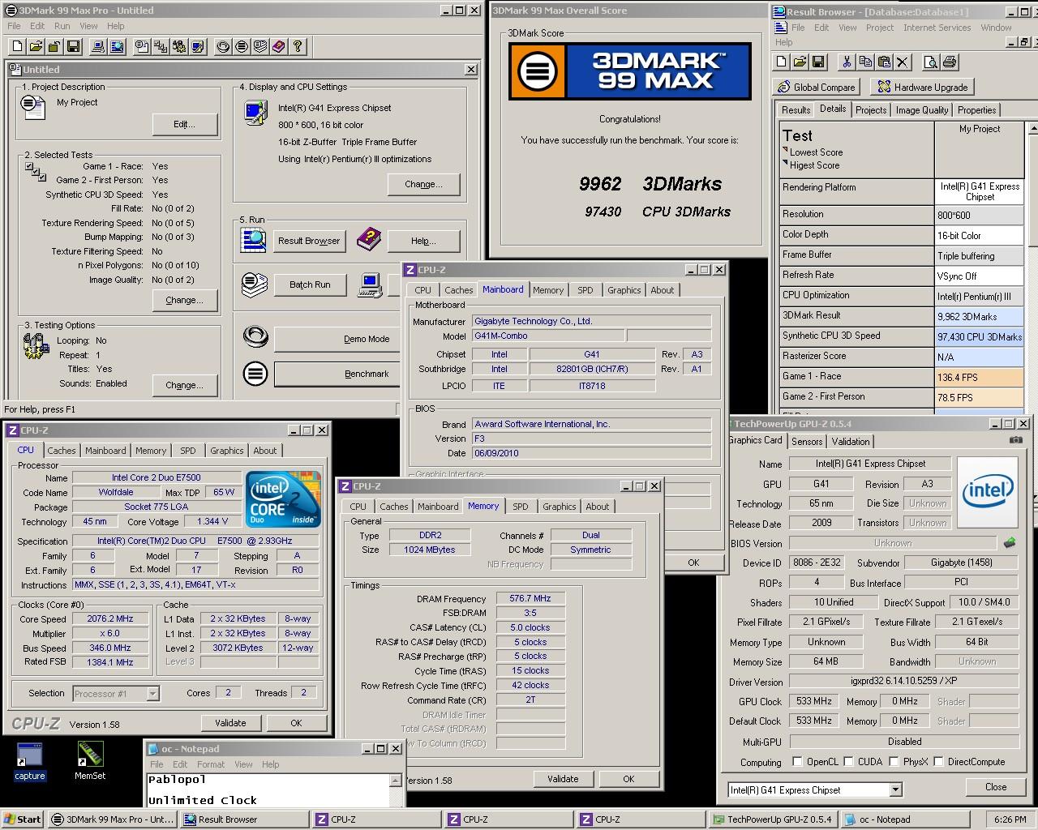Viewport: 1038px width, 830px height.
Task: Toggle PhysX checkbox in GPU-Z
Action: point(894,762)
